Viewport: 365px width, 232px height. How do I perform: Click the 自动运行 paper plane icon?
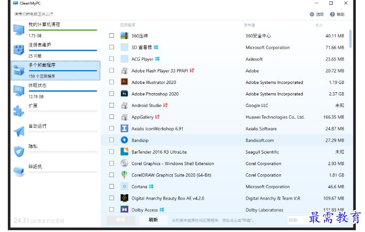tap(19, 131)
